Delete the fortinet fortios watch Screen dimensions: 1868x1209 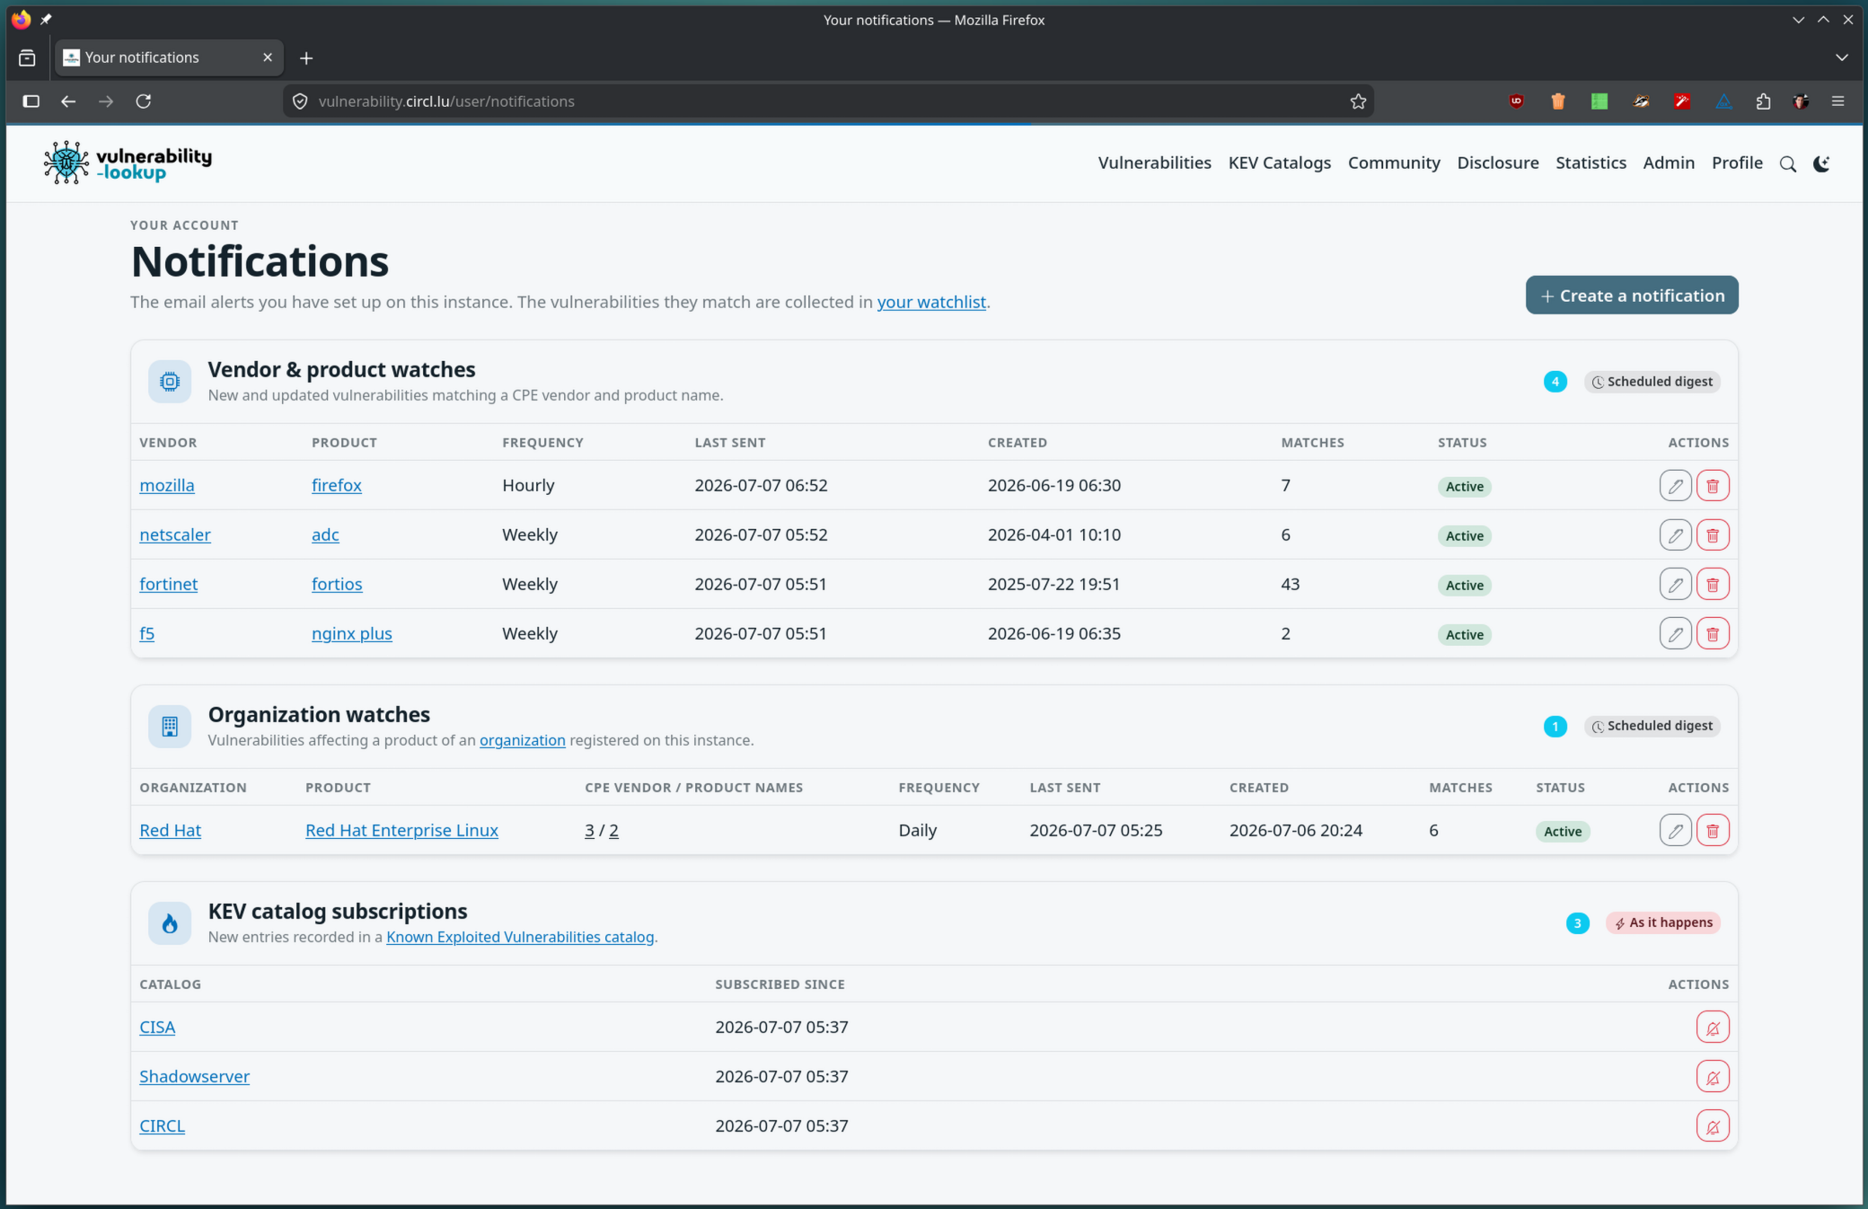[x=1713, y=585]
